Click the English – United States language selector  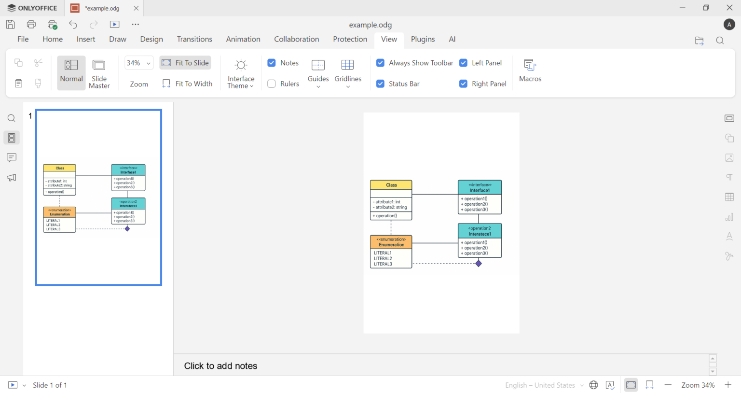point(540,385)
